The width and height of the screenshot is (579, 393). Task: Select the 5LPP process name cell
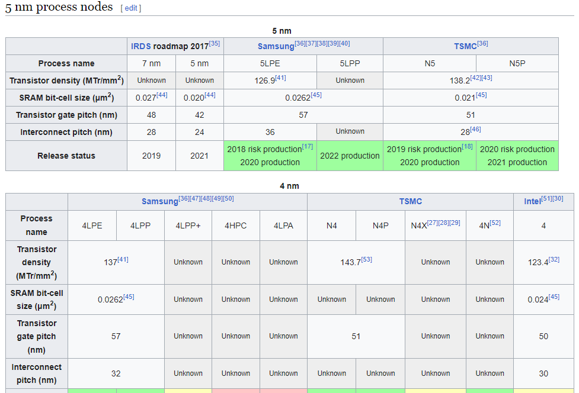tap(350, 63)
